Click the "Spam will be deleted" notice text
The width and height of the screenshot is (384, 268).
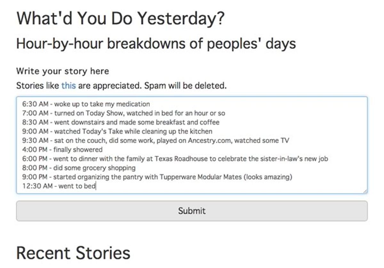pyautogui.click(x=185, y=86)
